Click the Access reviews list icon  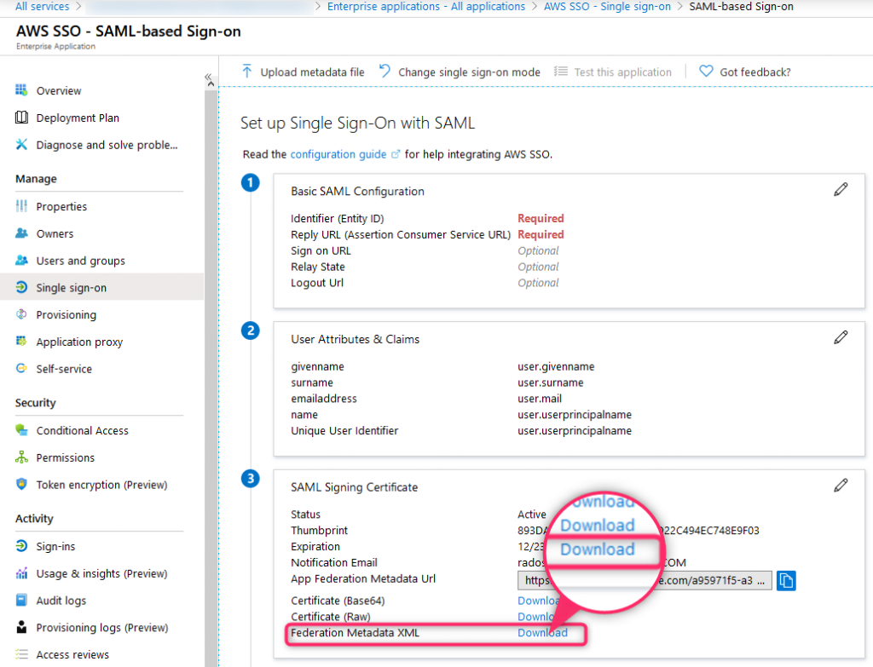(x=21, y=654)
